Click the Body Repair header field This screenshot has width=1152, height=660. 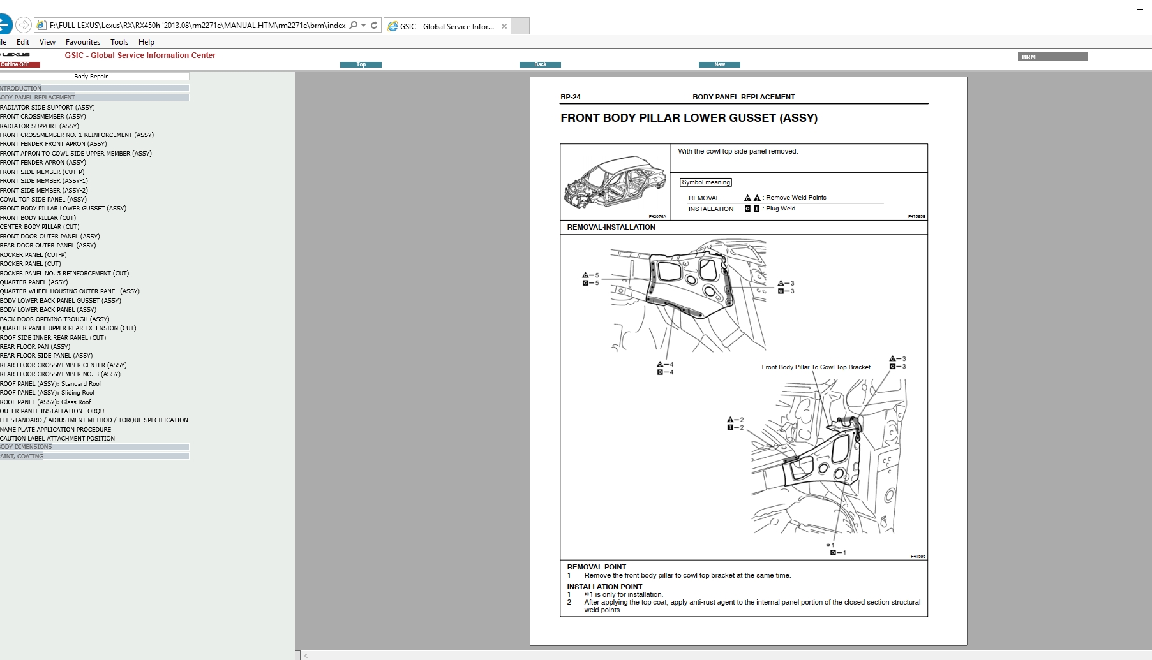click(94, 77)
